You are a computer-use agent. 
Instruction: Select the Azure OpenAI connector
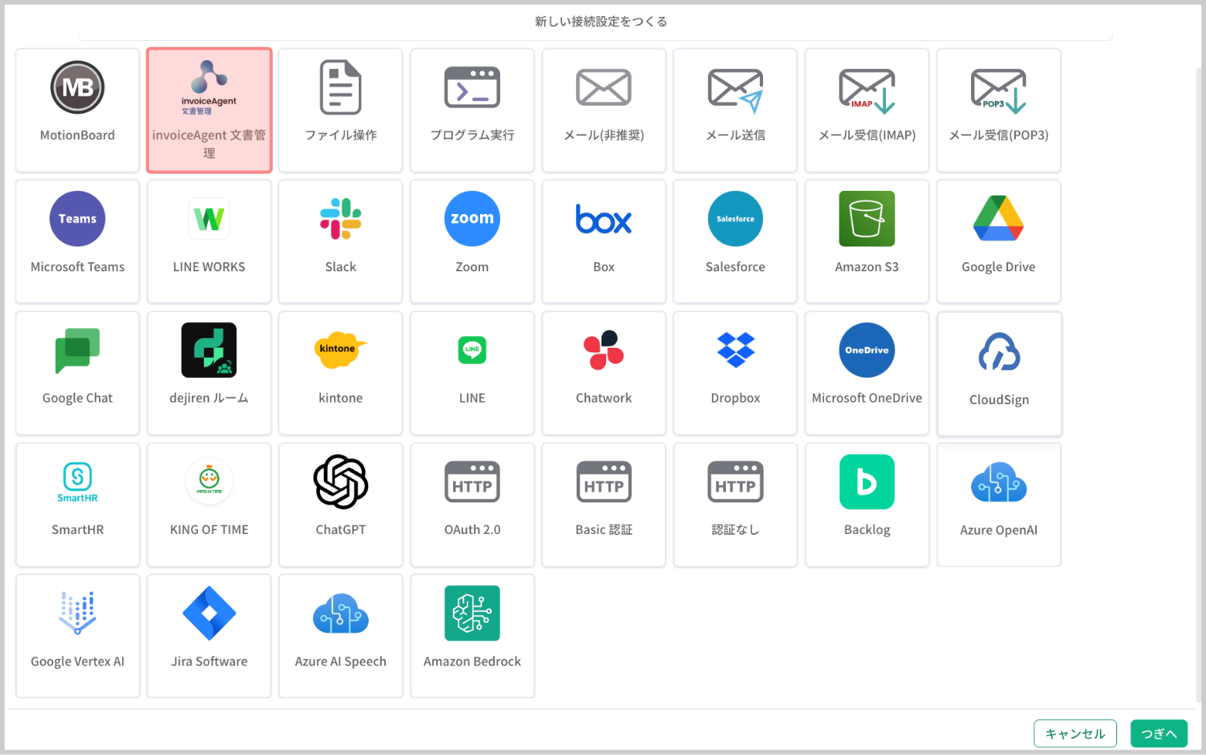pos(999,505)
